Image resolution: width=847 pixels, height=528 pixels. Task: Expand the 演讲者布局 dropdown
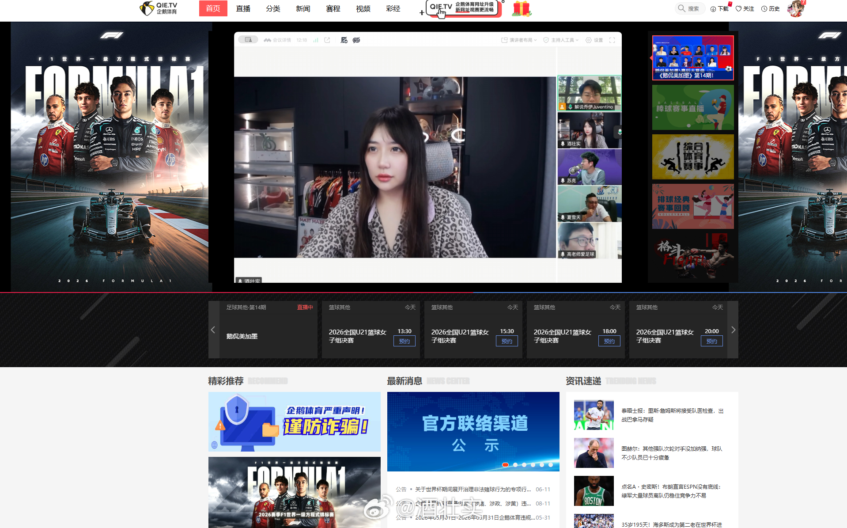tap(519, 40)
